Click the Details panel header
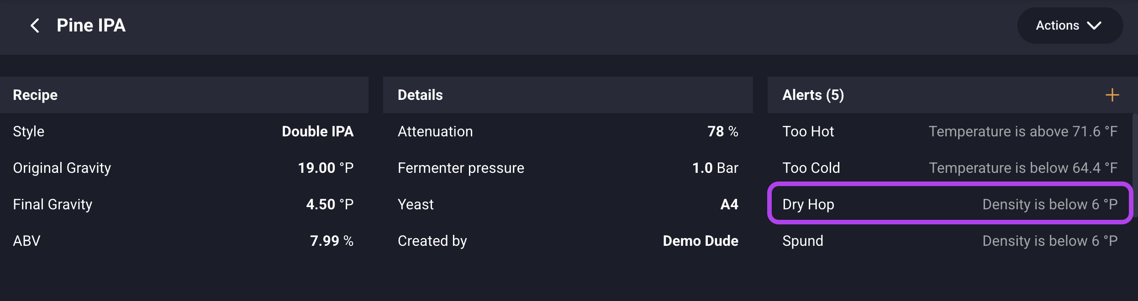 coord(420,95)
